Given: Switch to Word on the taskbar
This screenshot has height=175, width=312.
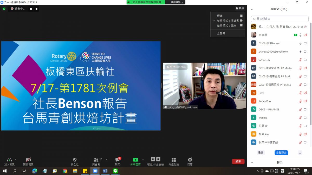Looking at the screenshot, I should click(x=105, y=171).
